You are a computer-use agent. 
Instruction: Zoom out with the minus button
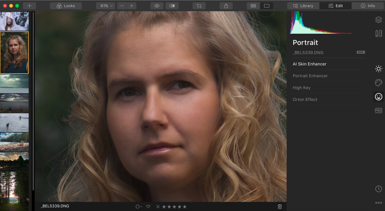click(122, 6)
